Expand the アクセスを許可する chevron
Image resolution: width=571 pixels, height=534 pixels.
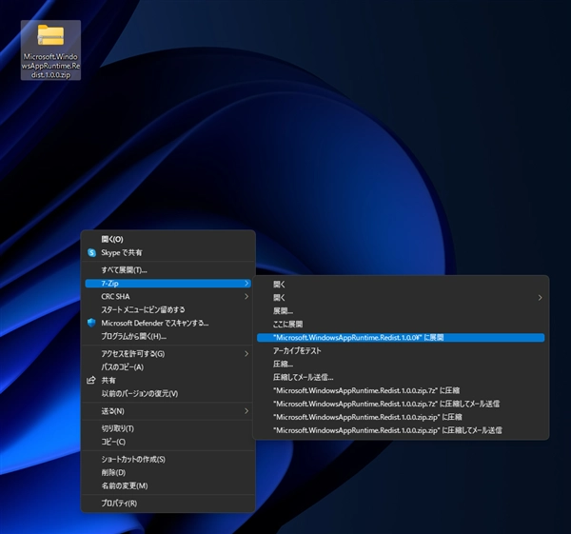(x=246, y=354)
